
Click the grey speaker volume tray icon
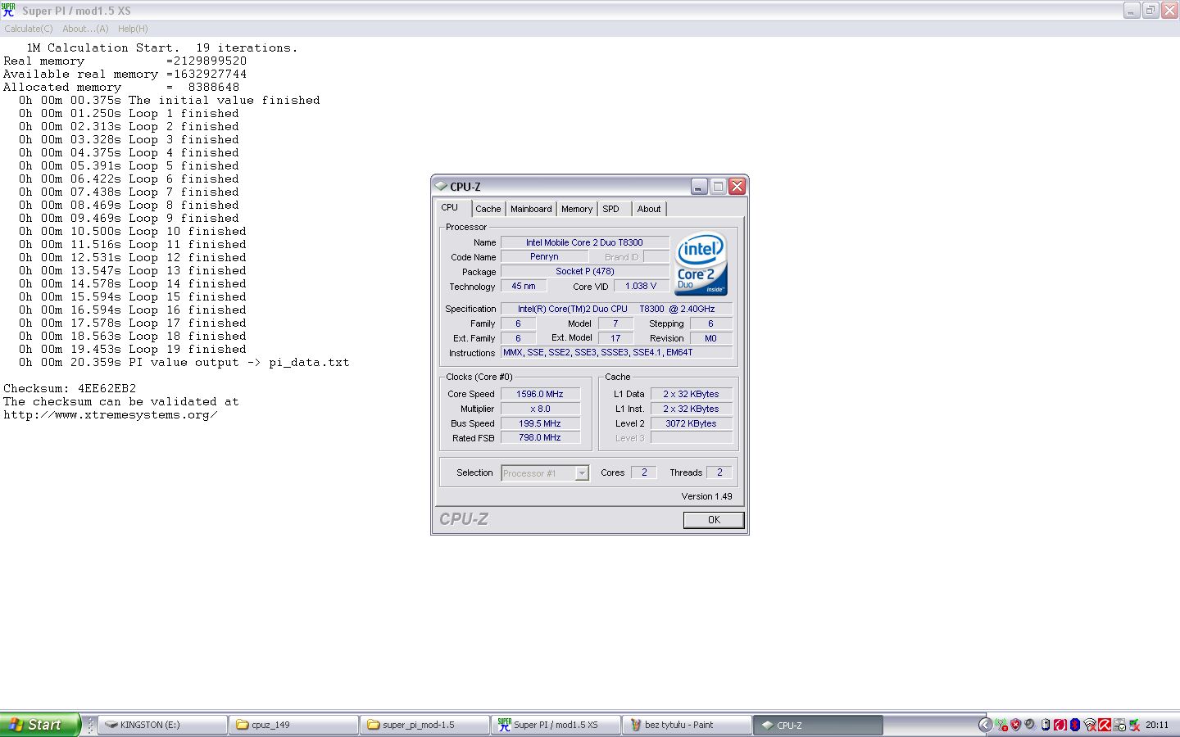[x=1030, y=724]
